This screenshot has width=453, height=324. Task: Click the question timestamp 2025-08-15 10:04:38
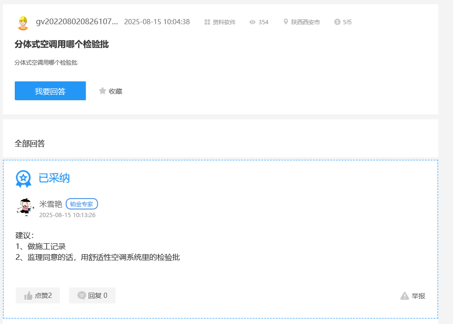[157, 22]
